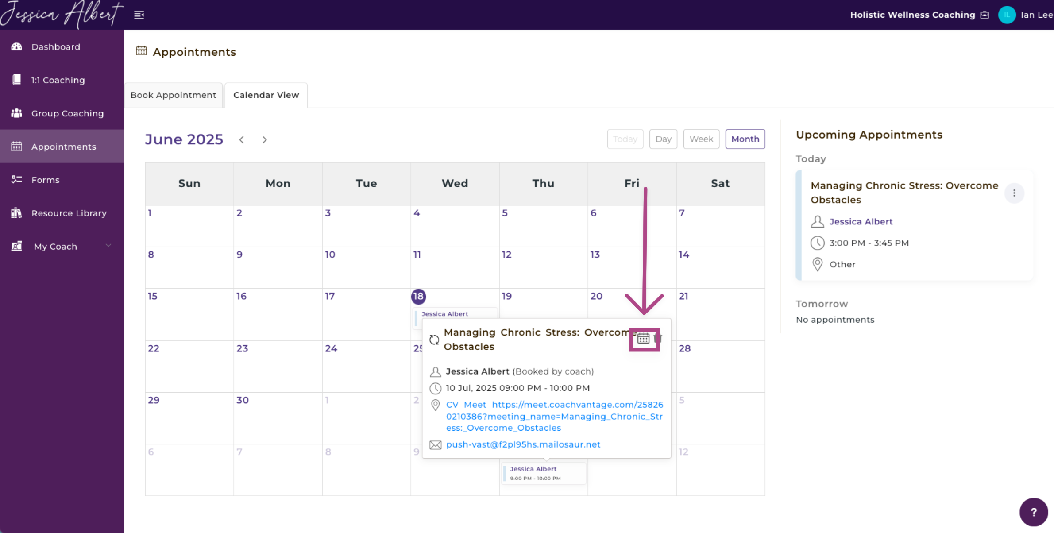
Task: Select Appointments in the sidebar
Action: 62,146
